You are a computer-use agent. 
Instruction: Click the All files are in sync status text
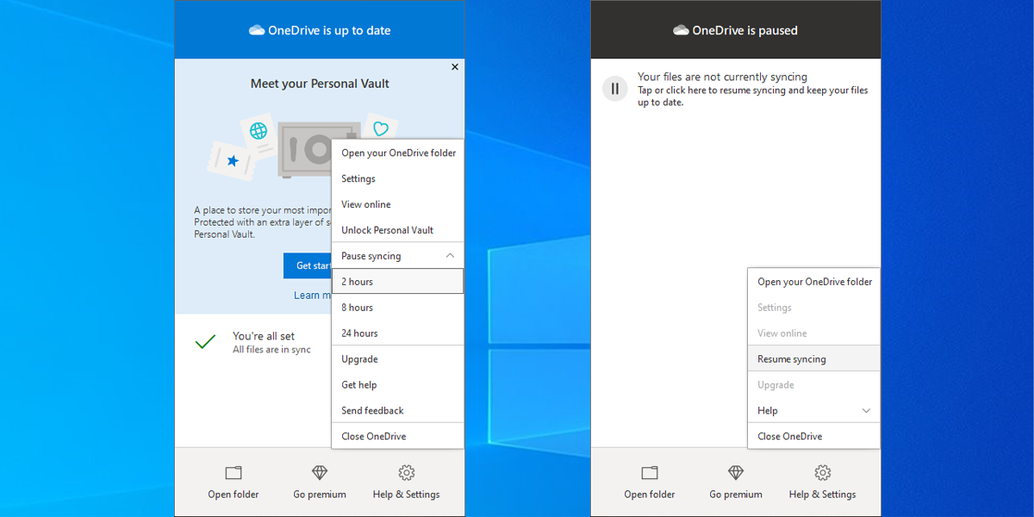[271, 350]
